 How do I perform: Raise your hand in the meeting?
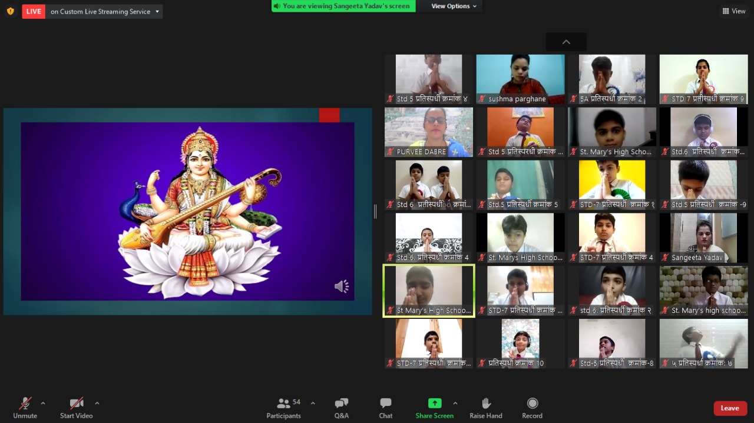tap(486, 407)
